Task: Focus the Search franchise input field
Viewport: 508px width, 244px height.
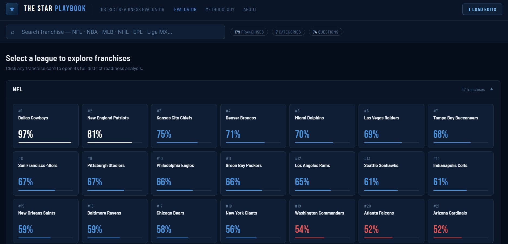Action: pos(115,32)
